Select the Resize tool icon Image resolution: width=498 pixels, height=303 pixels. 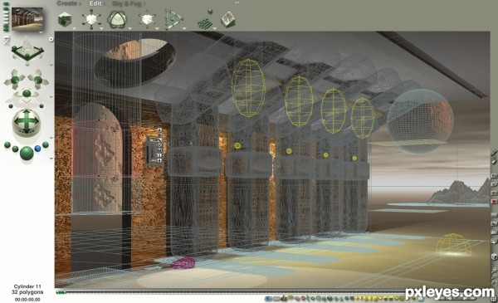point(91,19)
